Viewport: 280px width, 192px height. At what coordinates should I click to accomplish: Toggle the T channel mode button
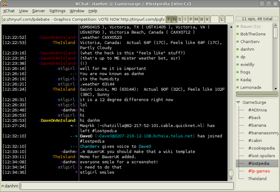click(x=169, y=19)
